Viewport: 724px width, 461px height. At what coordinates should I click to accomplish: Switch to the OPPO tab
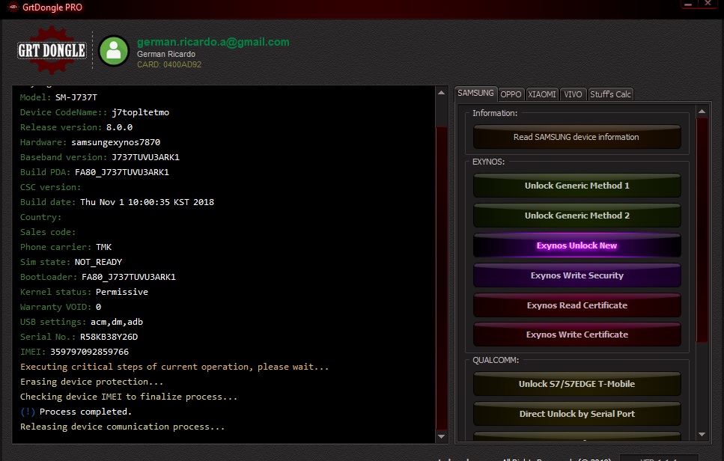(x=511, y=94)
